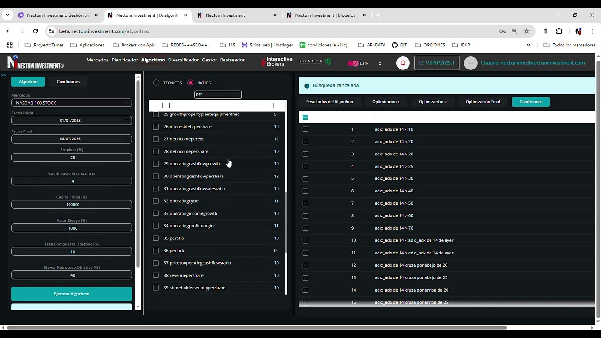Toggle the Dark mode switch

click(353, 63)
